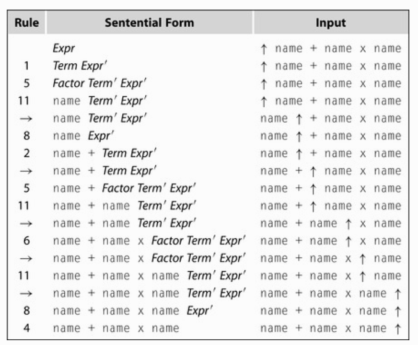418x345 pixels.
Task: Click the "Factor Term' Expr'" cell with no leading name
Action: click(x=99, y=83)
